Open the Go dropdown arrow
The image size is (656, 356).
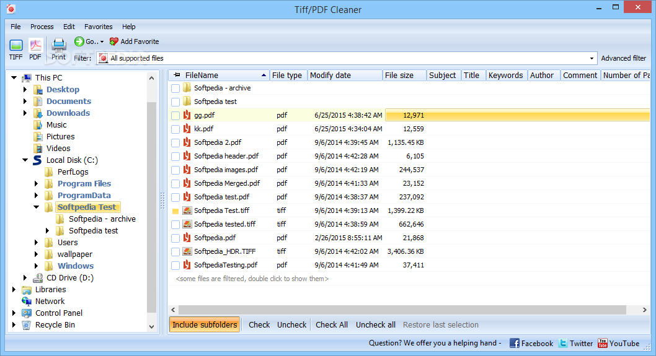pyautogui.click(x=102, y=41)
